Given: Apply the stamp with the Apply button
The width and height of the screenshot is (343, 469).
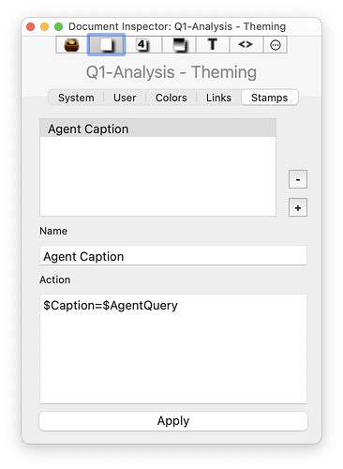Looking at the screenshot, I should 173,421.
